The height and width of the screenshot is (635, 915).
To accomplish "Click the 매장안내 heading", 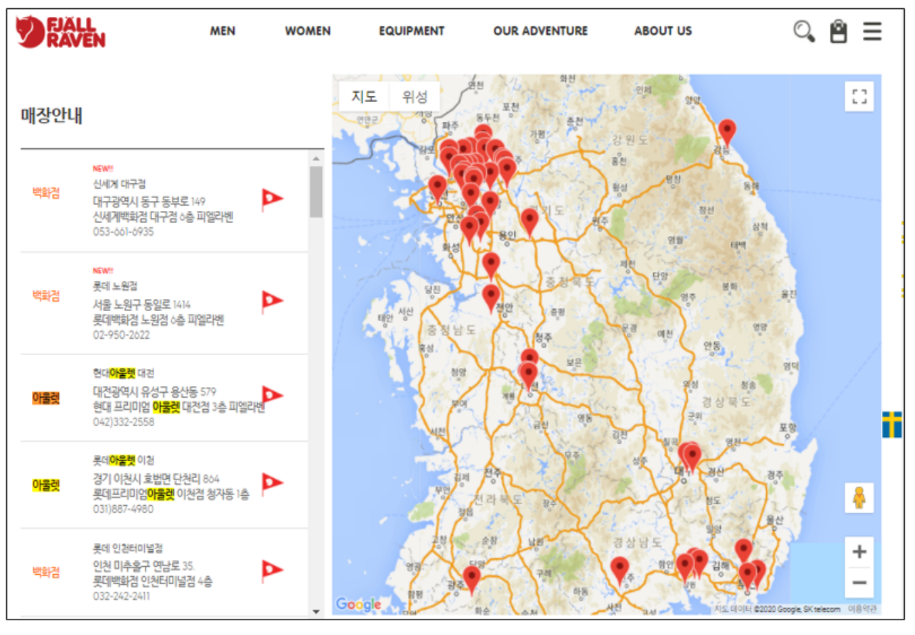I will [x=51, y=116].
